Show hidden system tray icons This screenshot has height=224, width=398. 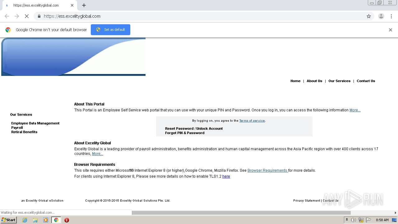click(347, 220)
